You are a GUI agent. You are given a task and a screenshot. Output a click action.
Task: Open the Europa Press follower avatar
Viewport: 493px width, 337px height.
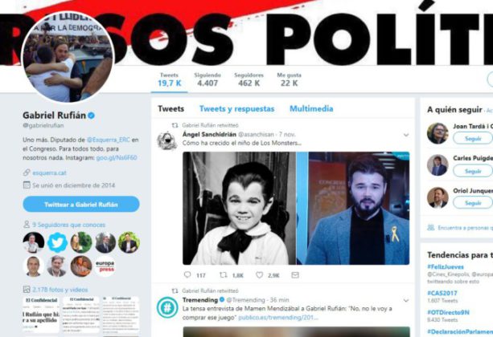[105, 266]
